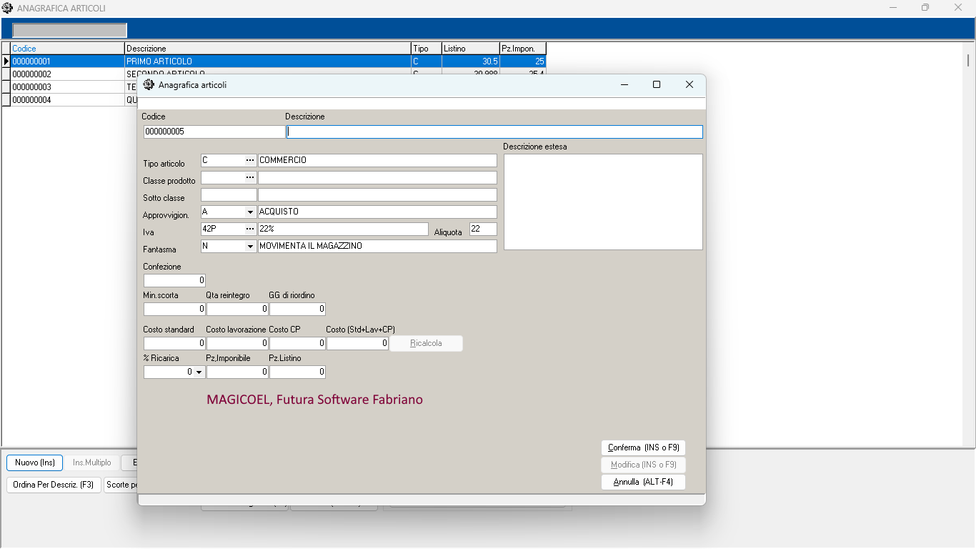Open Tipo articolo lookup ellipsis button
Screen dimensions: 976x549
pyautogui.click(x=250, y=160)
